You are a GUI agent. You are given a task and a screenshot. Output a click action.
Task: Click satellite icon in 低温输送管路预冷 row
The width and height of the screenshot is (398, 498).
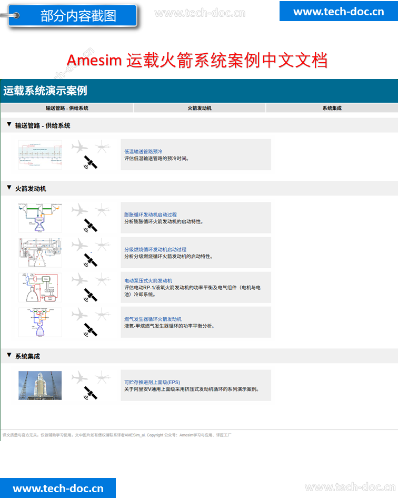(x=91, y=162)
